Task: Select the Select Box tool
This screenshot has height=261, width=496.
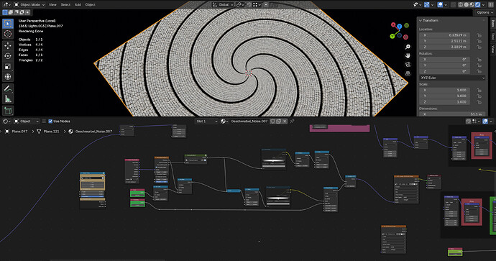Action: point(8,24)
